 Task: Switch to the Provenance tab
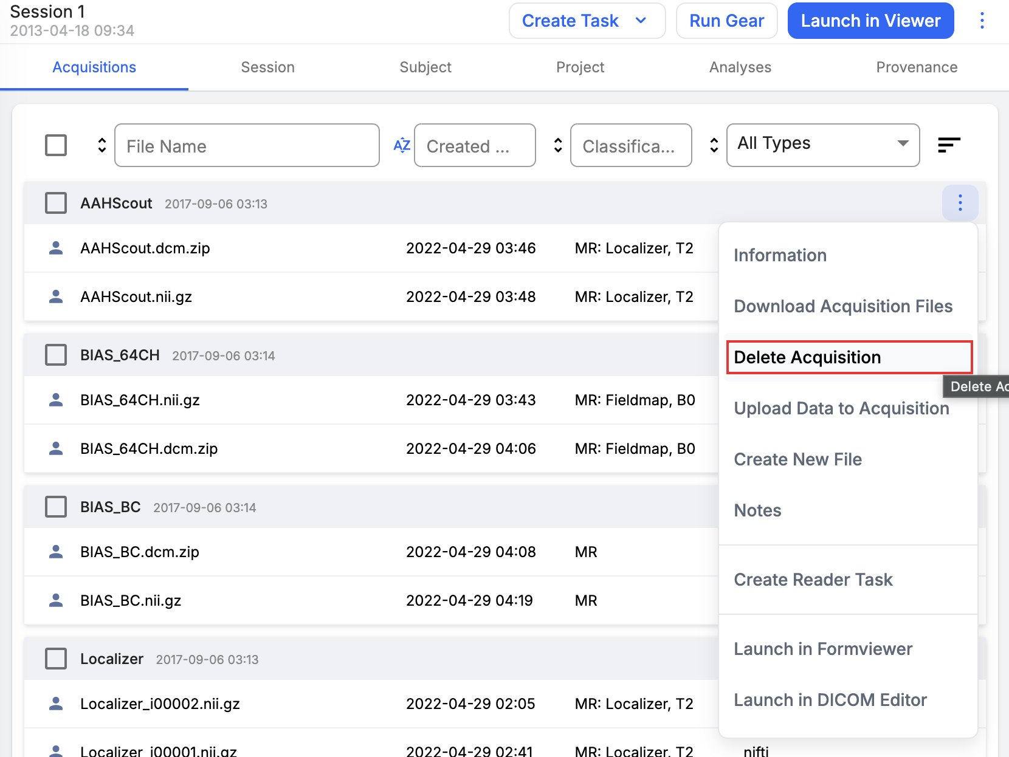(917, 67)
